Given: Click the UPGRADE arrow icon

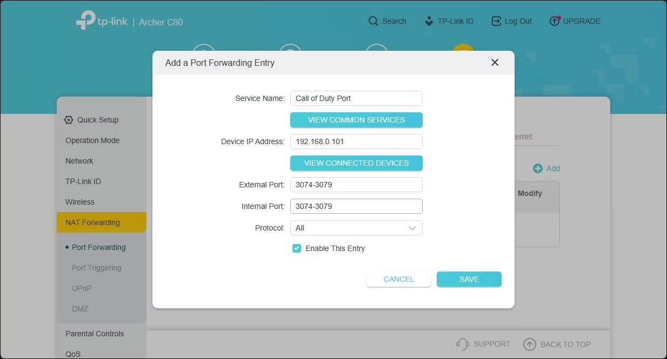Looking at the screenshot, I should click(555, 21).
